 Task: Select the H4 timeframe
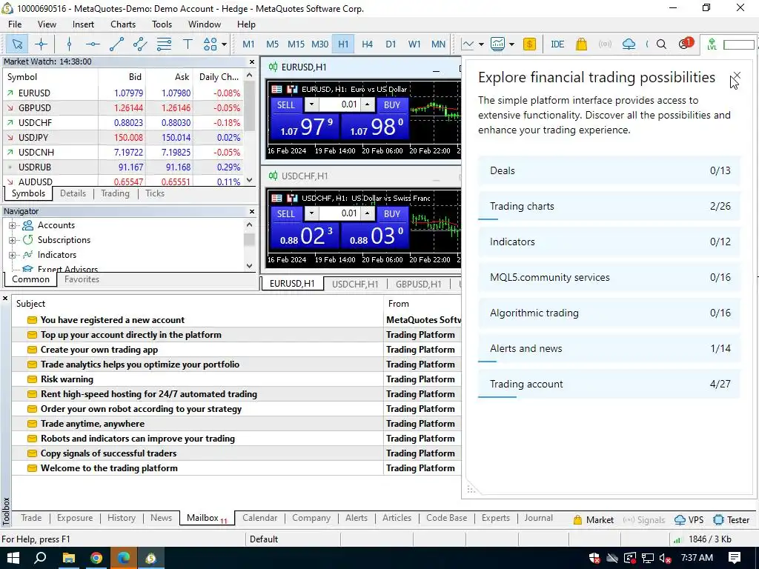[367, 44]
